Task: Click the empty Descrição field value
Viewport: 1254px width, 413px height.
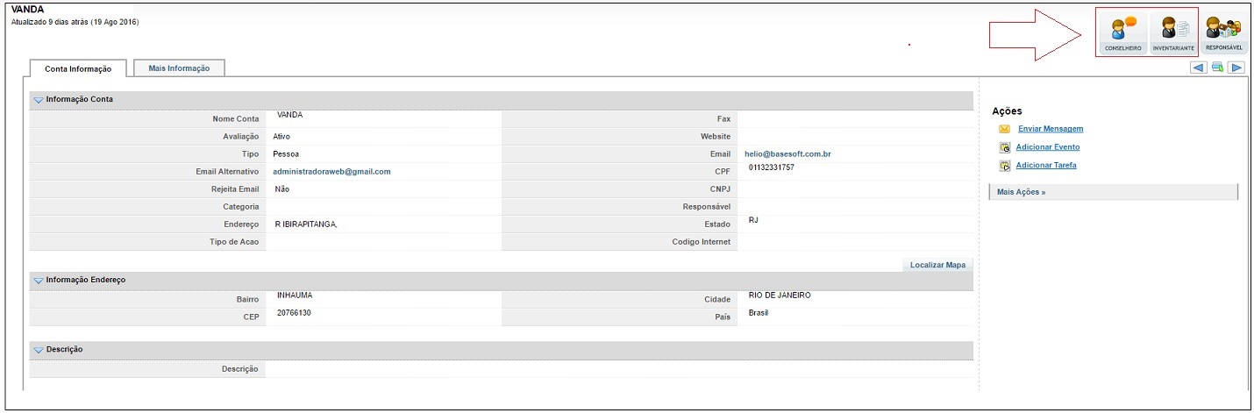Action: click(x=619, y=369)
